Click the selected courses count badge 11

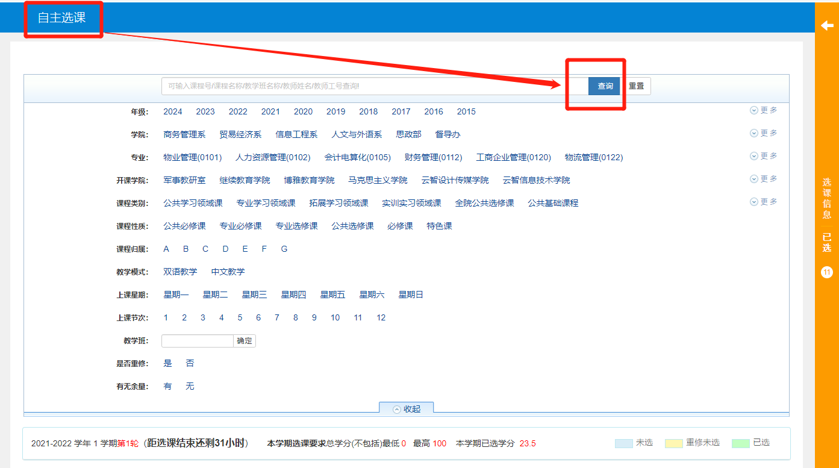tap(827, 273)
